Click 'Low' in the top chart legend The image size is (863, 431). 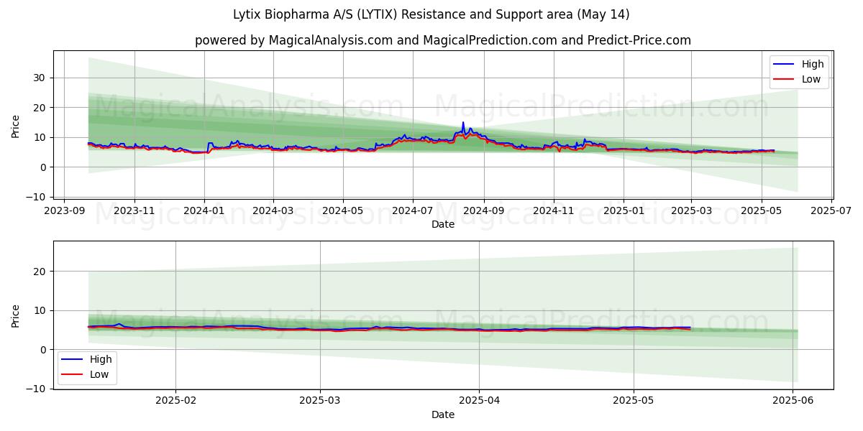811,79
